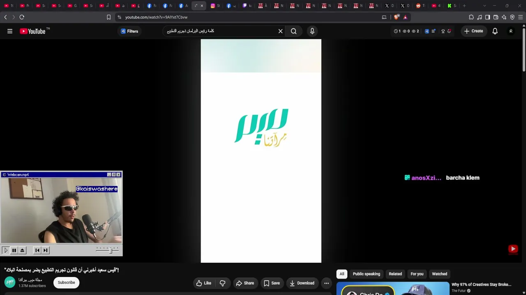Viewport: 526px width, 295px height.
Task: Click the Webcam.mp4 play button
Action: click(6, 250)
